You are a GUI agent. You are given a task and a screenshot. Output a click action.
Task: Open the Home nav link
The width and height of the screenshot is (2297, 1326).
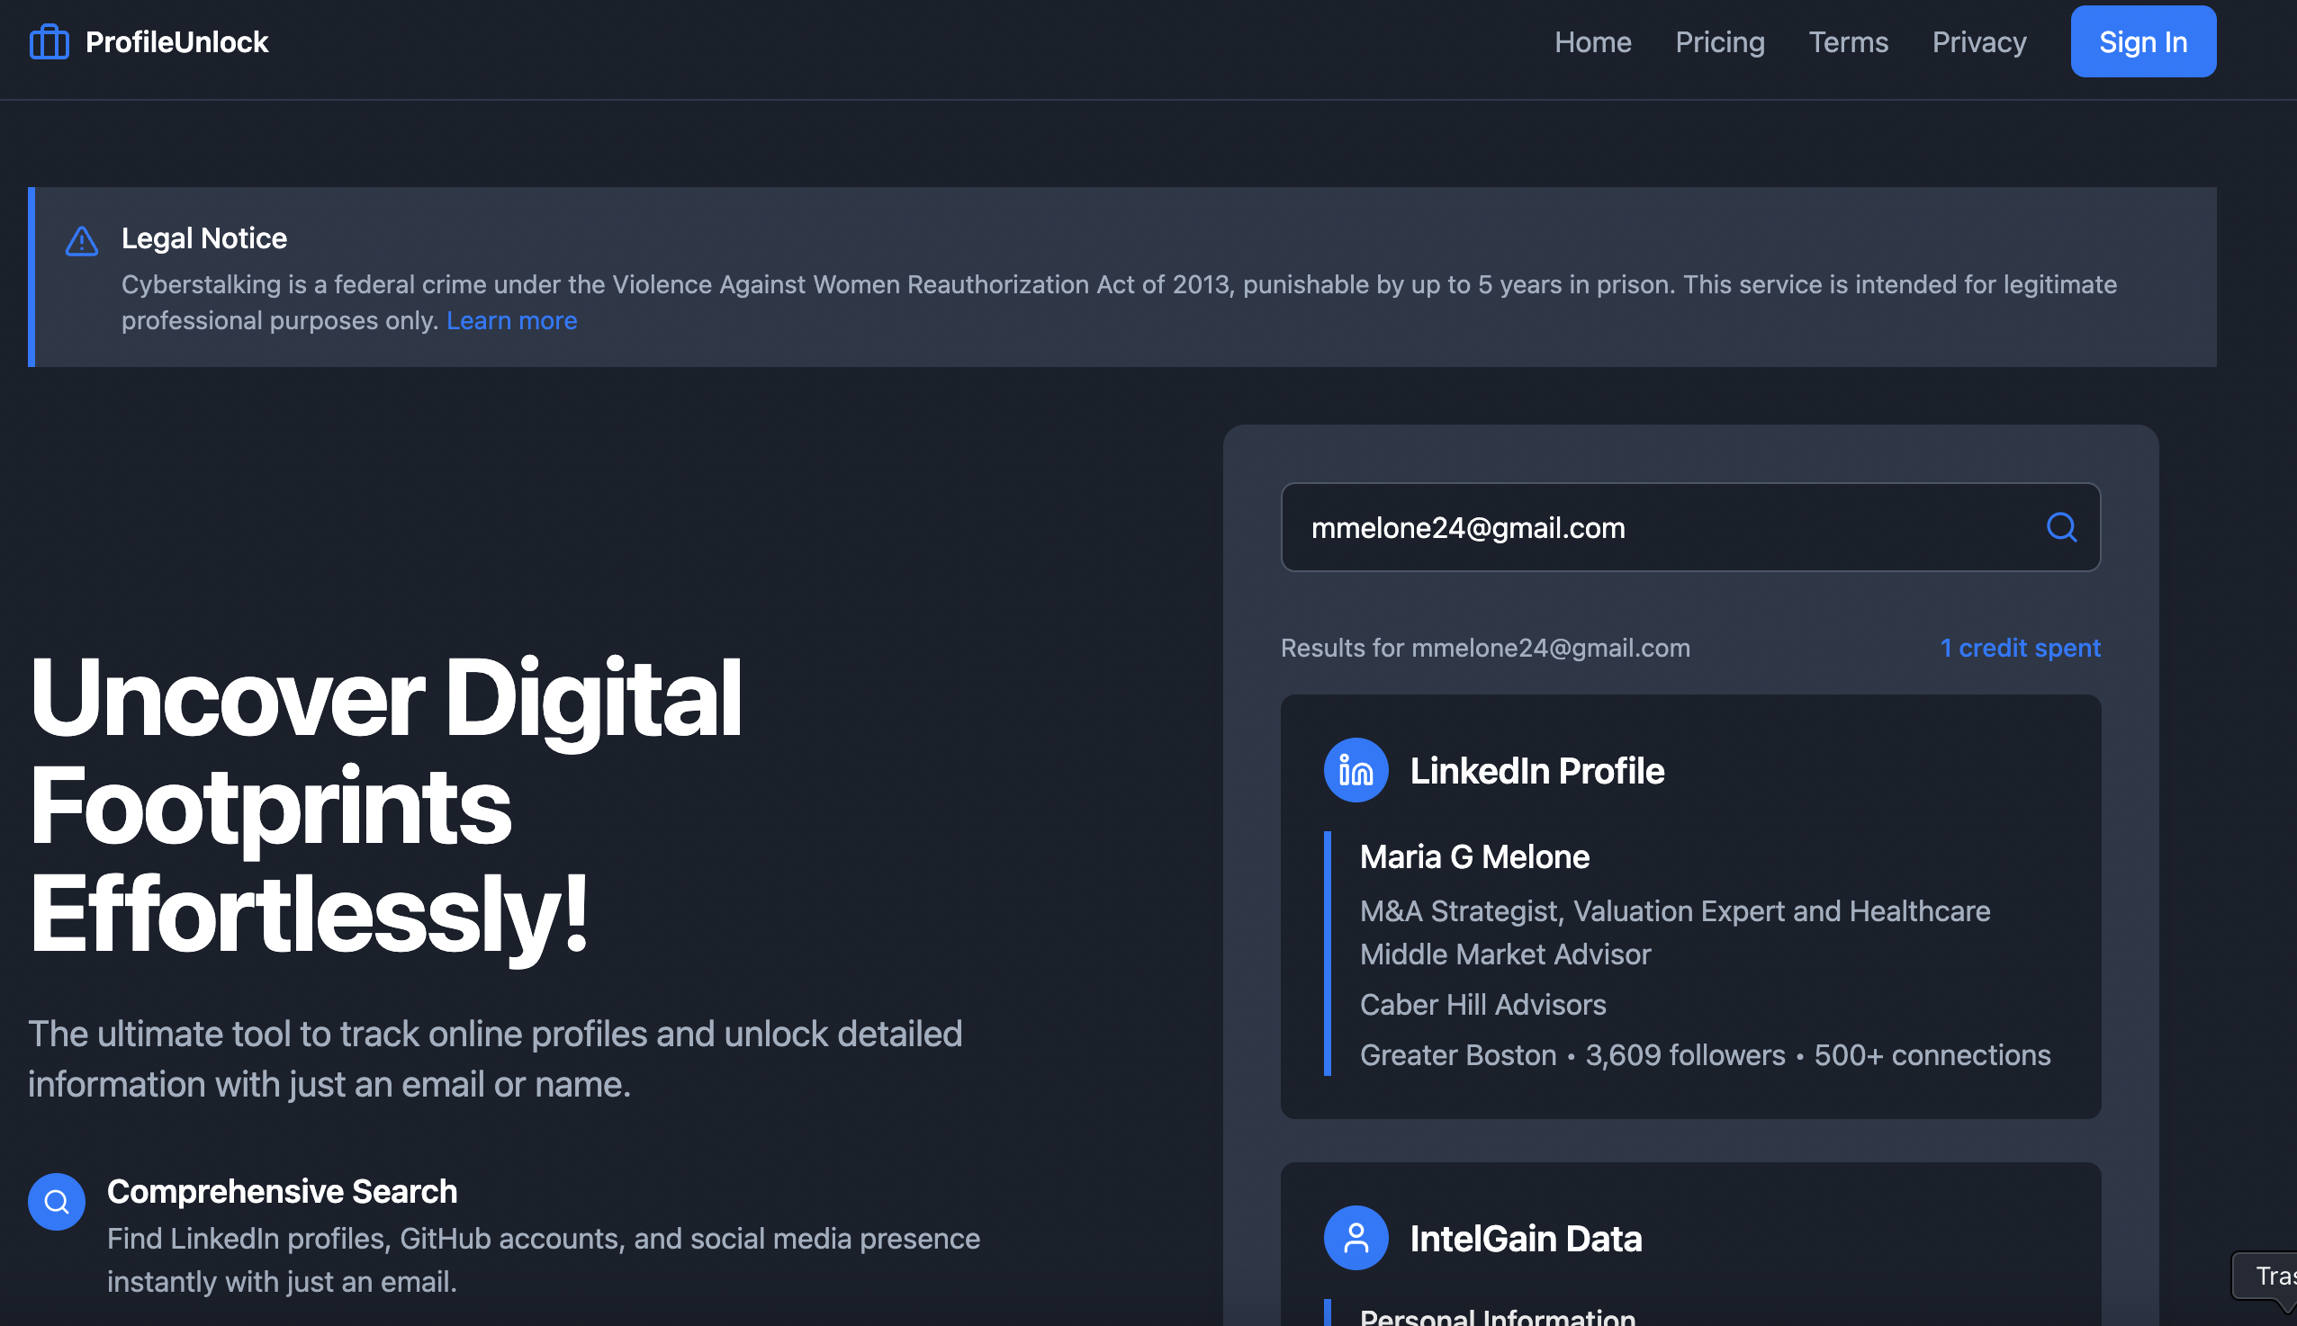(x=1591, y=42)
